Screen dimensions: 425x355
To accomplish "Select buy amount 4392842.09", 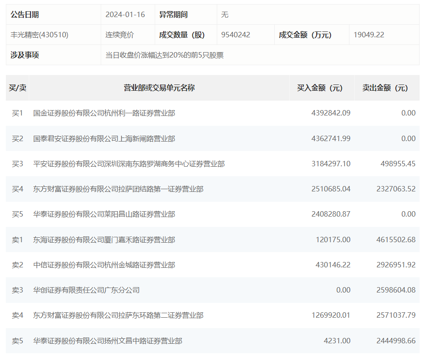I will (331, 113).
